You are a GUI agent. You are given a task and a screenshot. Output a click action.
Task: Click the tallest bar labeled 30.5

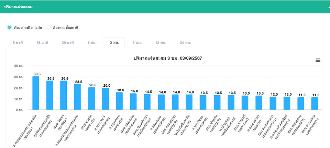tap(36, 93)
